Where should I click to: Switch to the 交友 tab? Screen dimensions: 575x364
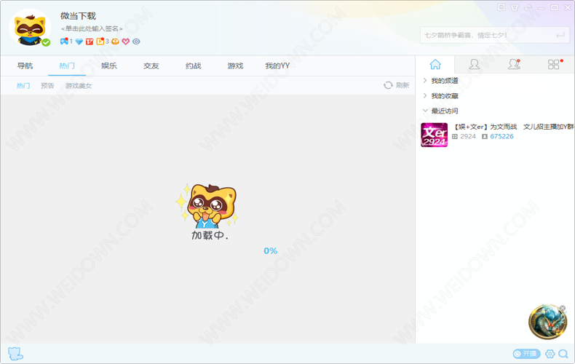tap(151, 66)
